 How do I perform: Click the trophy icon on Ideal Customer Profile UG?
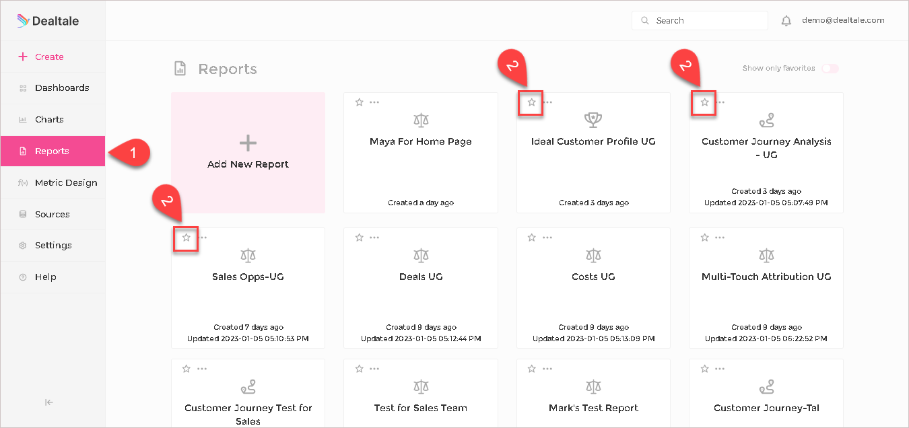pos(593,120)
